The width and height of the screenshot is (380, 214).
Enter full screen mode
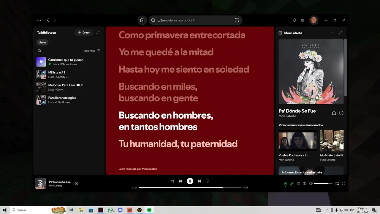tap(343, 184)
